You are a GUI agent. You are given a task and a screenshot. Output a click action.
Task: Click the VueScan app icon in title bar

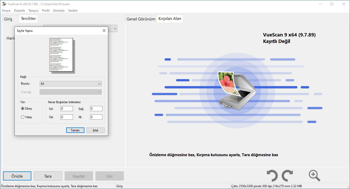[4, 4]
